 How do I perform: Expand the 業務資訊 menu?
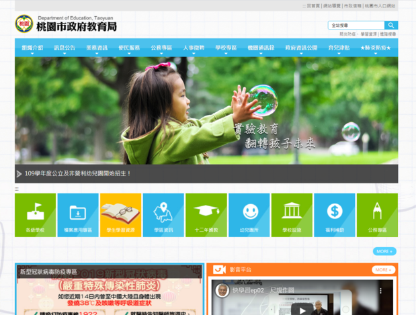(97, 48)
